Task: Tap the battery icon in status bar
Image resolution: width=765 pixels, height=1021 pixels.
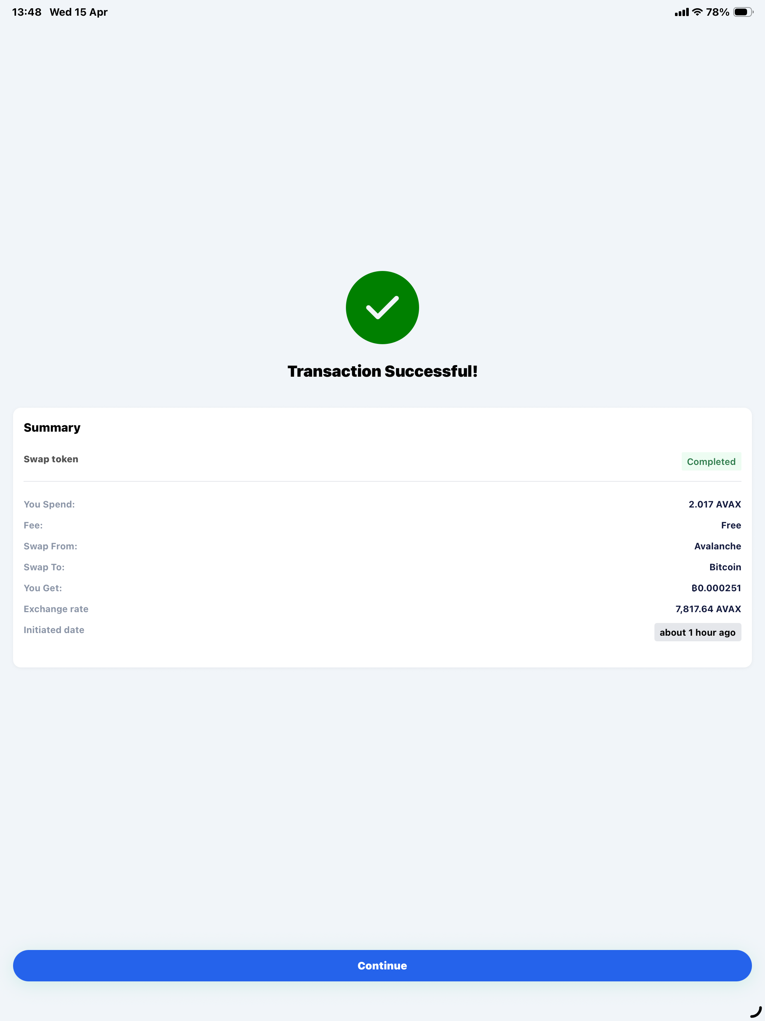Action: tap(743, 12)
